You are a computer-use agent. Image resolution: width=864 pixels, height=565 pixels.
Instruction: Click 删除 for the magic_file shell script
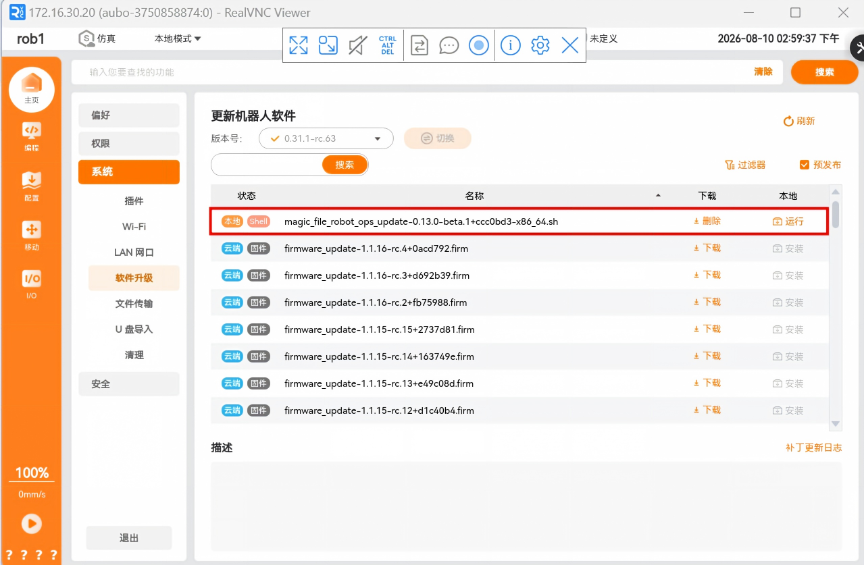click(x=707, y=221)
